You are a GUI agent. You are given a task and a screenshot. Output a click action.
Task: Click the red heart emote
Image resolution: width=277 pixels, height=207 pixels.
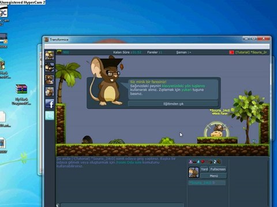point(203,162)
